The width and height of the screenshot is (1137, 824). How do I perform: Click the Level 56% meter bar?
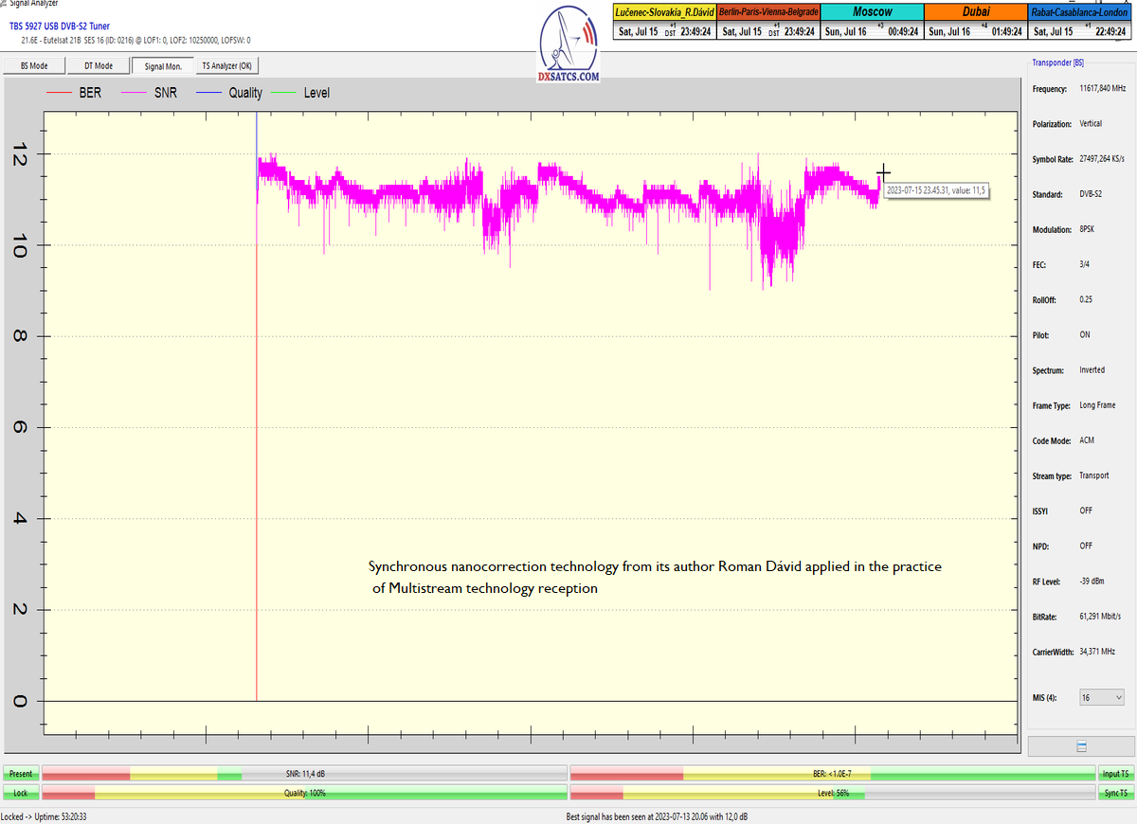(x=832, y=793)
